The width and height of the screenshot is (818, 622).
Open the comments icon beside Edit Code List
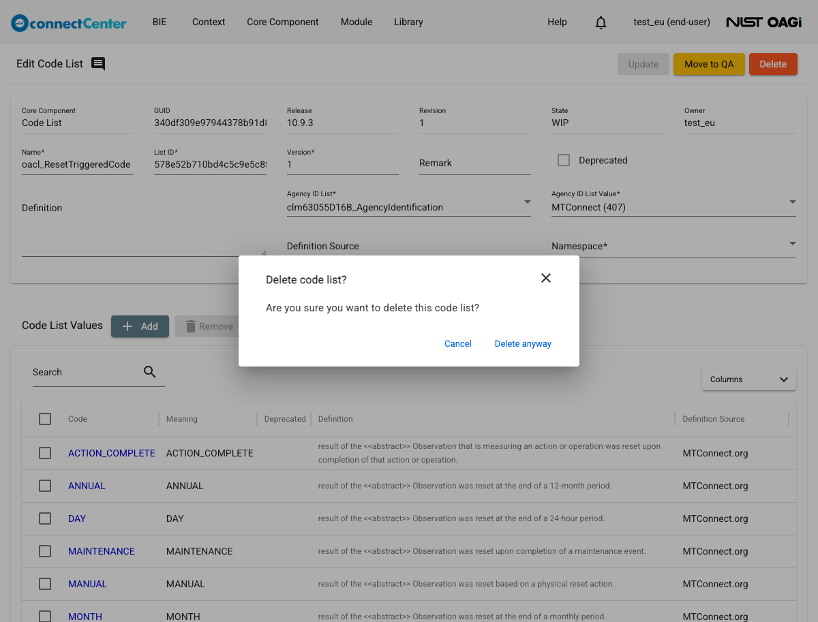pos(98,64)
